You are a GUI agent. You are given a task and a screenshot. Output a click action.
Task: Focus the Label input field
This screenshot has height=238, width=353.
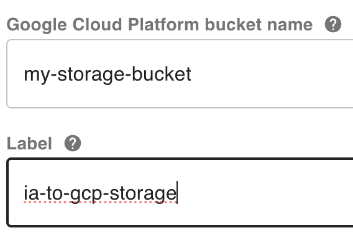point(180,193)
